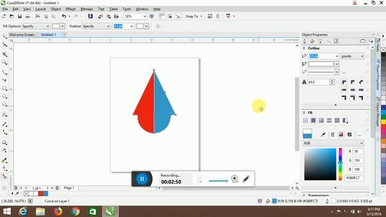Click the Save icon in toolbar
Image resolution: width=386 pixels, height=217 pixels.
click(20, 16)
